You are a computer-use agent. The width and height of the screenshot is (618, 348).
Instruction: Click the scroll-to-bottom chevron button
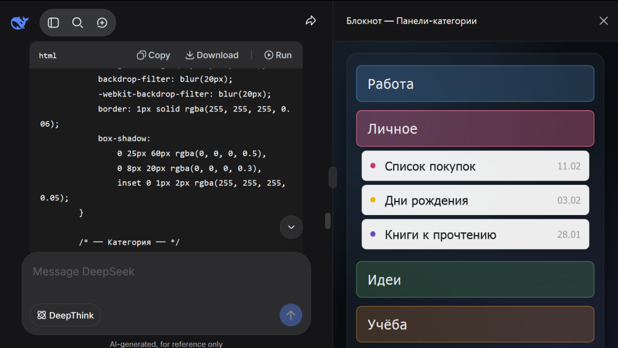[291, 227]
